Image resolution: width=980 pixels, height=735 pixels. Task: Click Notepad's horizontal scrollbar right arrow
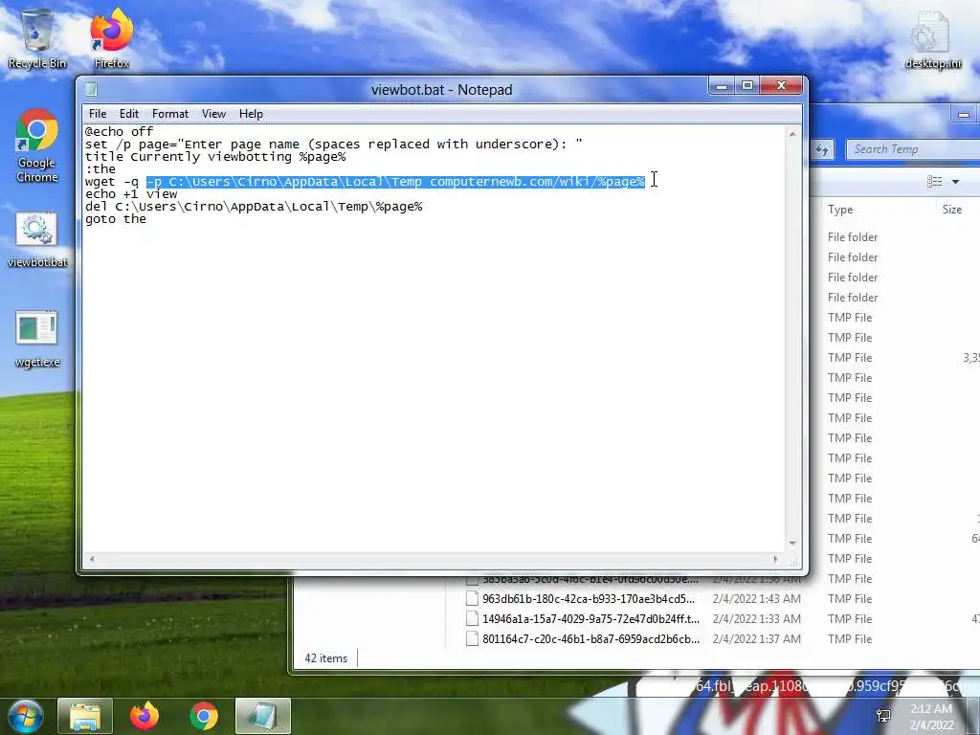776,559
